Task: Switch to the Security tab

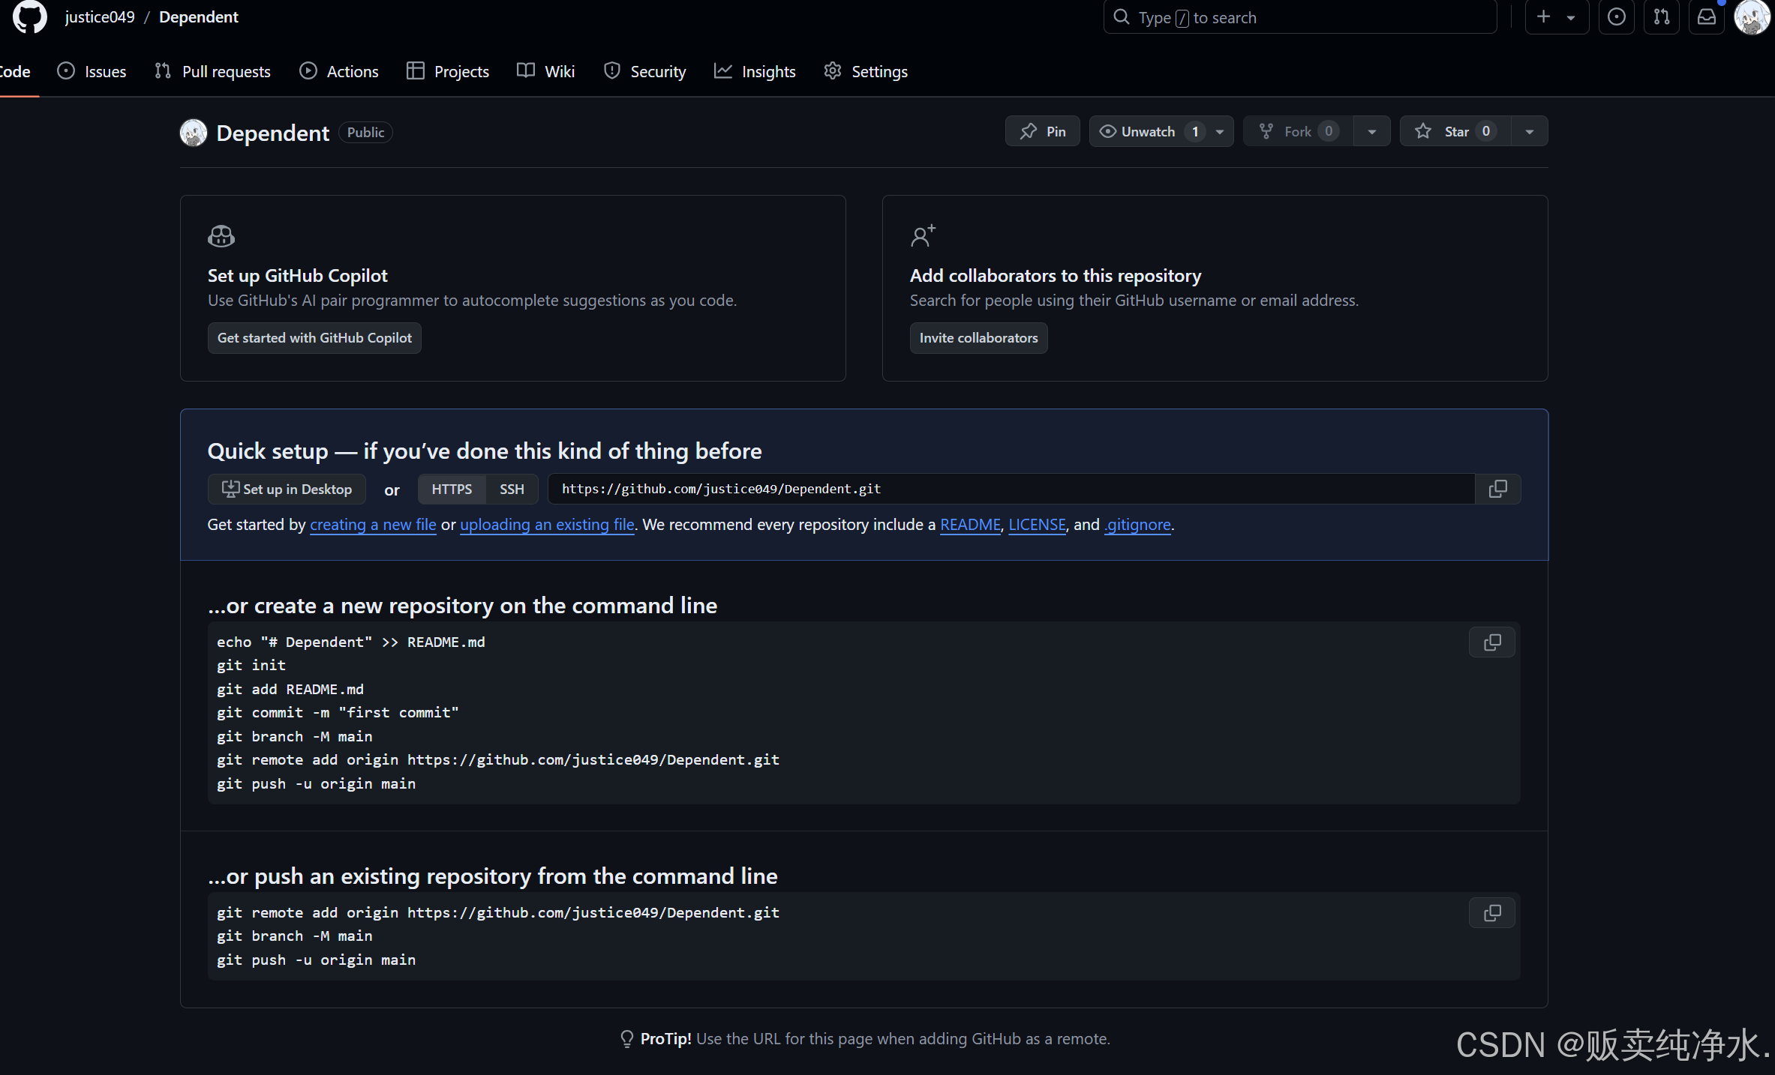Action: pyautogui.click(x=645, y=71)
